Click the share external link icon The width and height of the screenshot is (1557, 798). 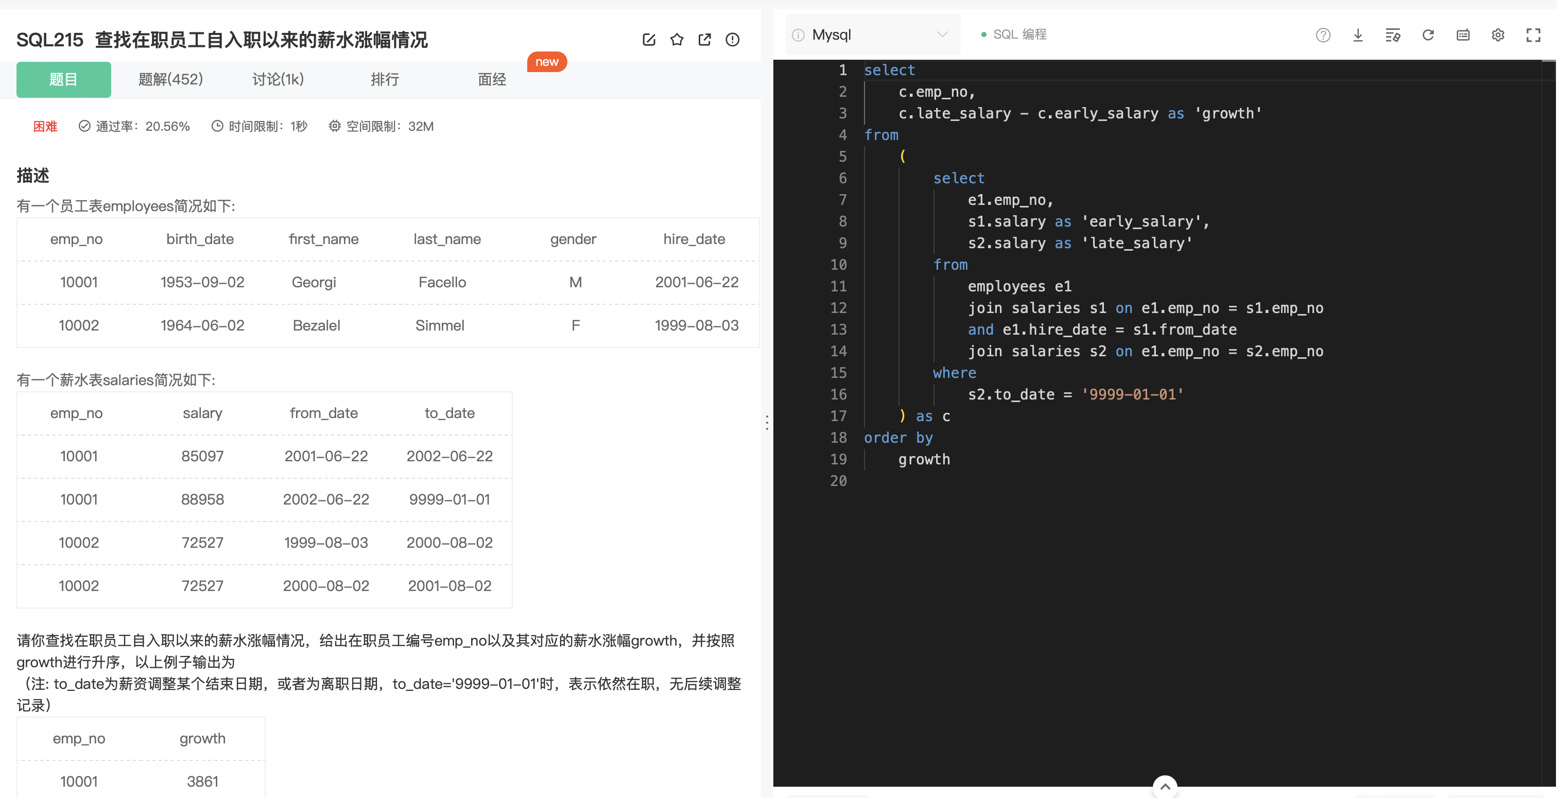pyautogui.click(x=704, y=40)
